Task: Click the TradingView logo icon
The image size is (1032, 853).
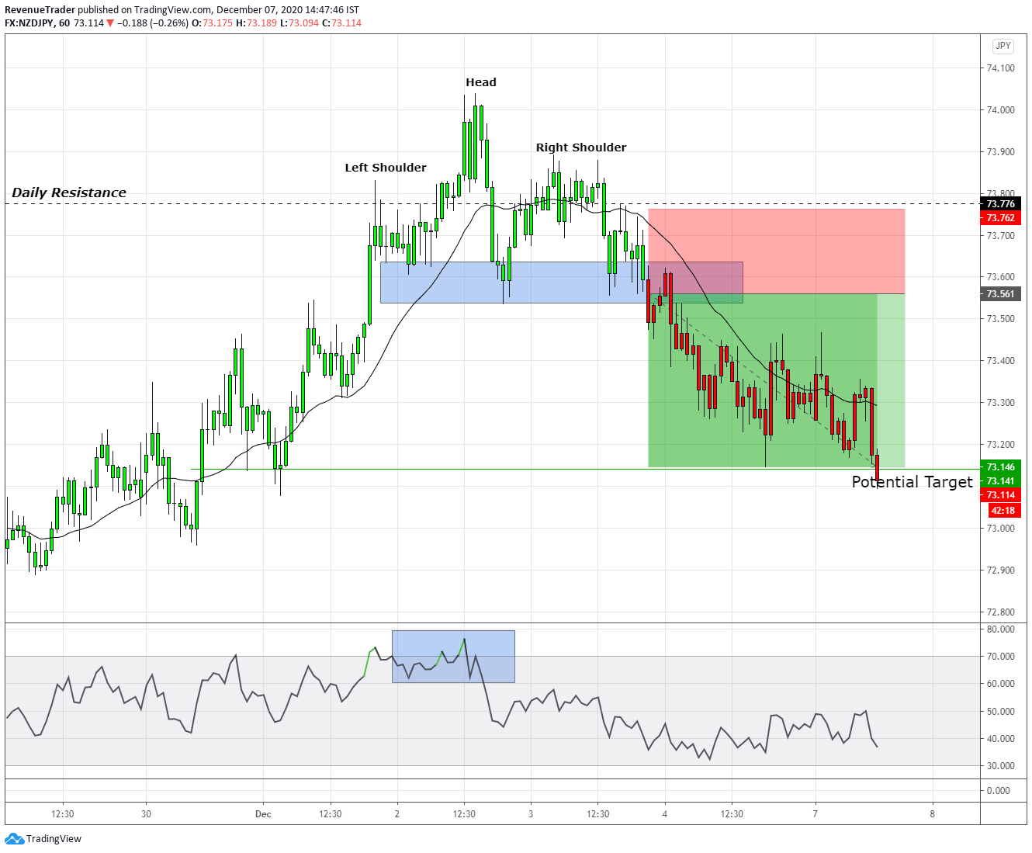Action: point(15,838)
